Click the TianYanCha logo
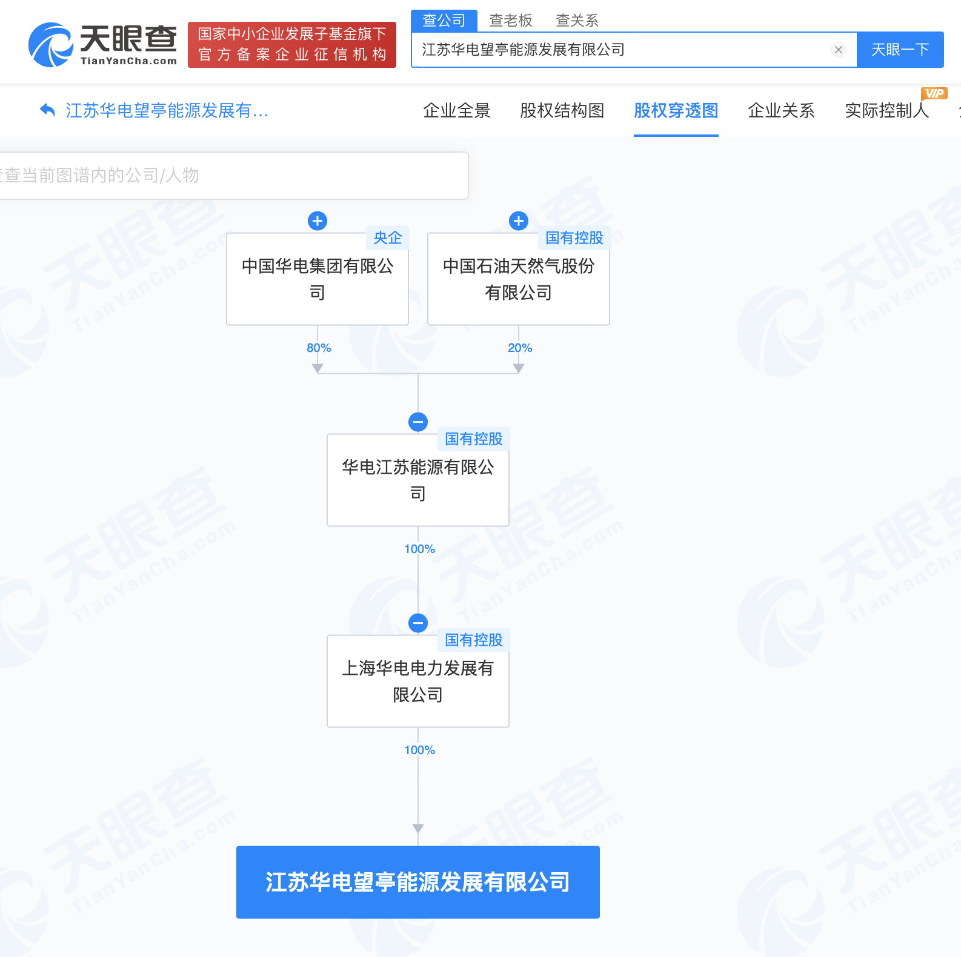The width and height of the screenshot is (961, 957). coord(102,45)
